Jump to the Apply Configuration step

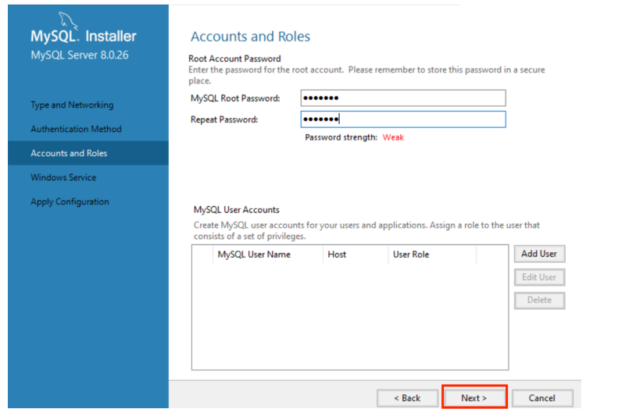point(70,202)
